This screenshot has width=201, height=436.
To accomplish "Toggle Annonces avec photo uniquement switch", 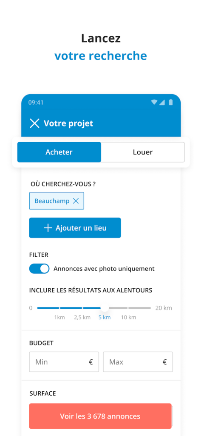I will click(x=39, y=269).
